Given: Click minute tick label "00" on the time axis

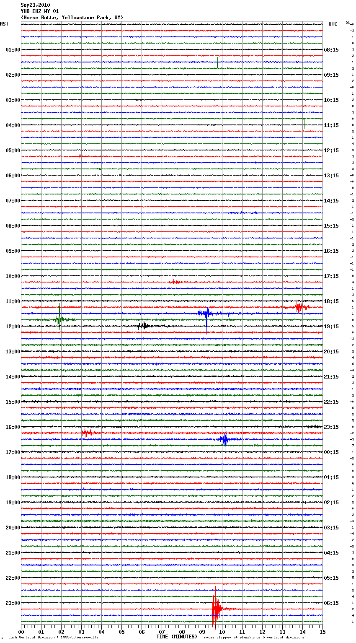Looking at the screenshot, I should click(x=21, y=632).
